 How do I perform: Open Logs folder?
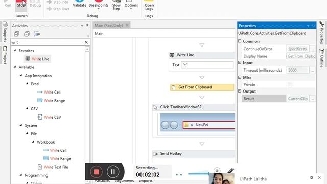149,6
